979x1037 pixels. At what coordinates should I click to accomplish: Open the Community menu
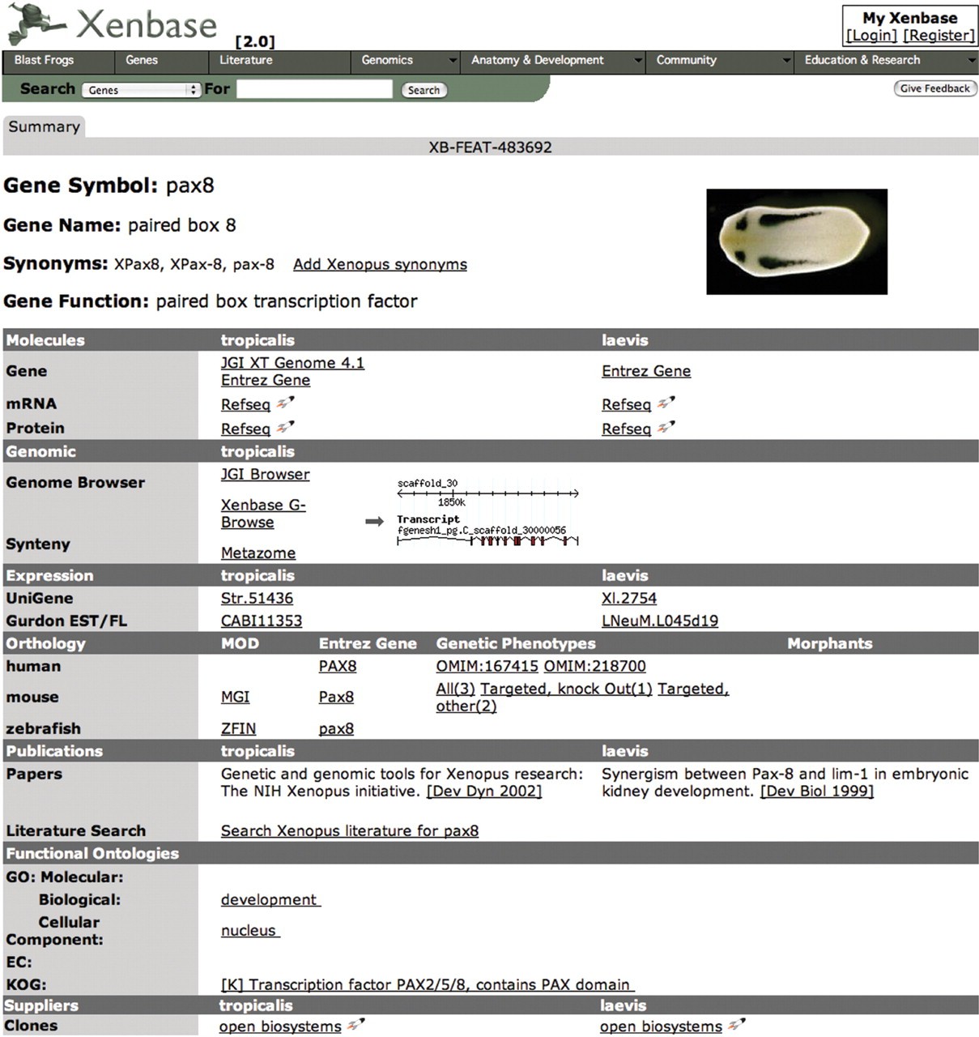pyautogui.click(x=721, y=61)
